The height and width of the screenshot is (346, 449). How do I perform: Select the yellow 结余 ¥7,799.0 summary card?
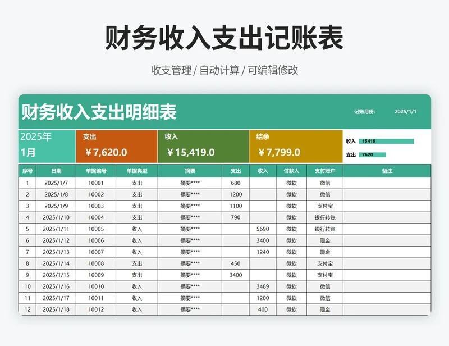point(296,147)
